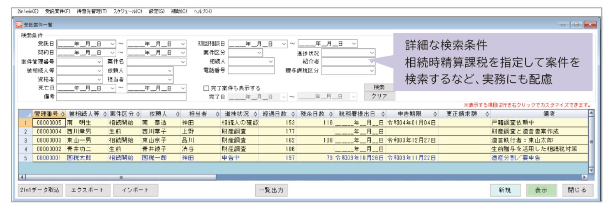Click the sort icon on the 進捗状況 column header

(255, 114)
